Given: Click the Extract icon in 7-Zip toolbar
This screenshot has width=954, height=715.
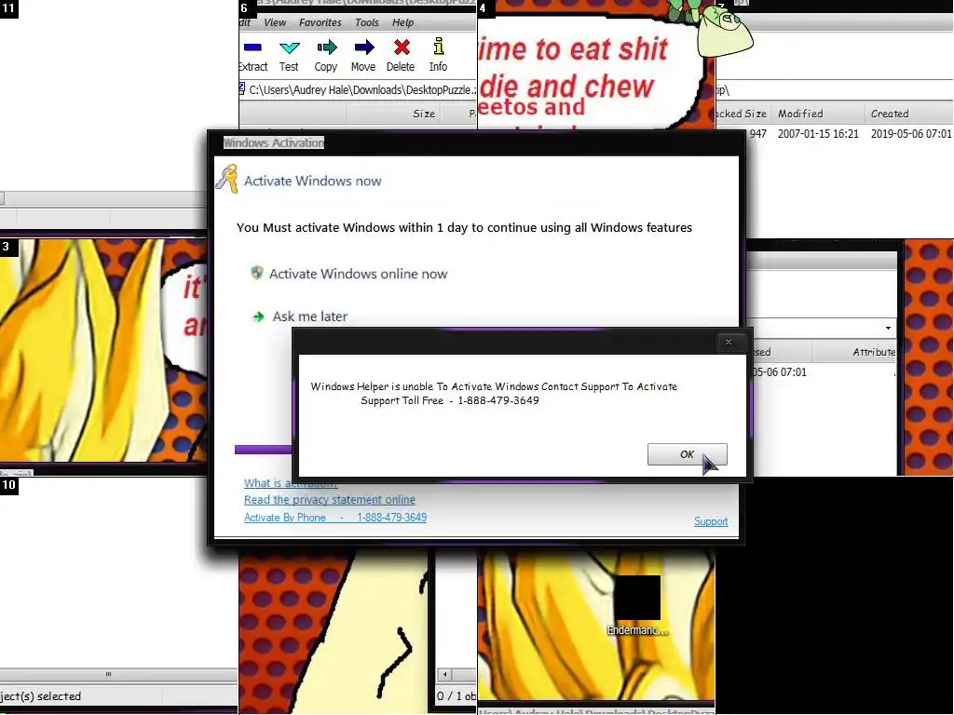Looking at the screenshot, I should tap(252, 47).
